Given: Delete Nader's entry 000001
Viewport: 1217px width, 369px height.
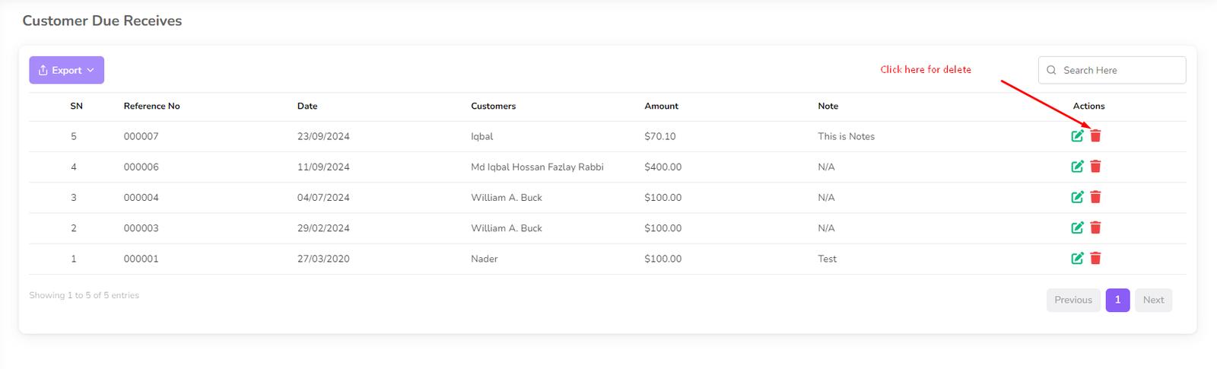Looking at the screenshot, I should pos(1095,259).
